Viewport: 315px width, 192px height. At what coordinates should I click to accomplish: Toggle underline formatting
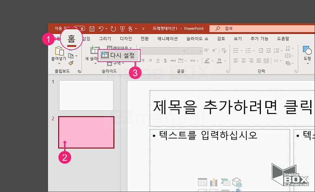pos(158,61)
